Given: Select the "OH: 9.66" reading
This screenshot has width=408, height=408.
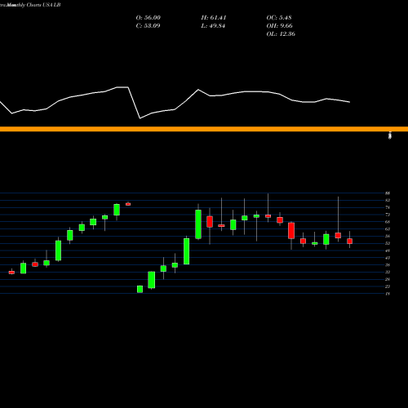Looking at the screenshot, I should [x=279, y=26].
